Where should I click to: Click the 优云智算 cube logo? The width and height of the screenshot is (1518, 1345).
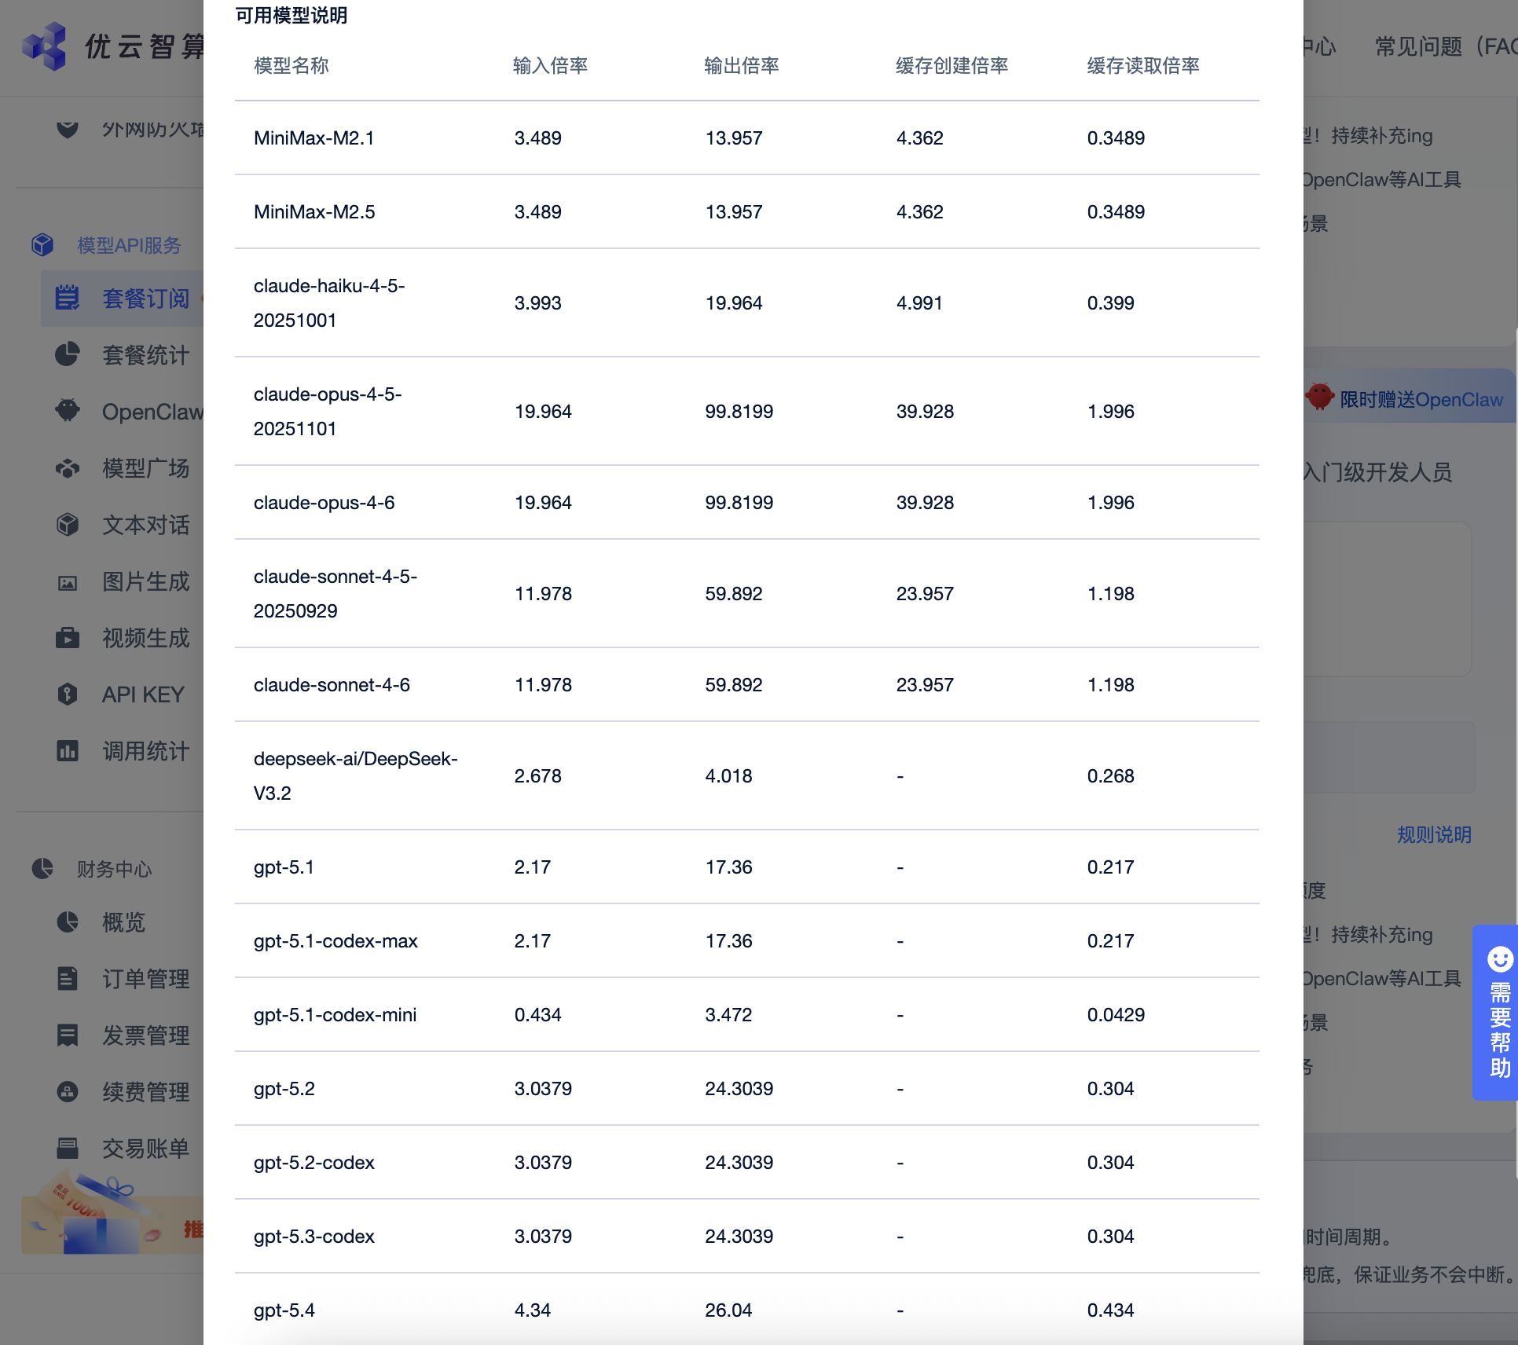(x=45, y=46)
